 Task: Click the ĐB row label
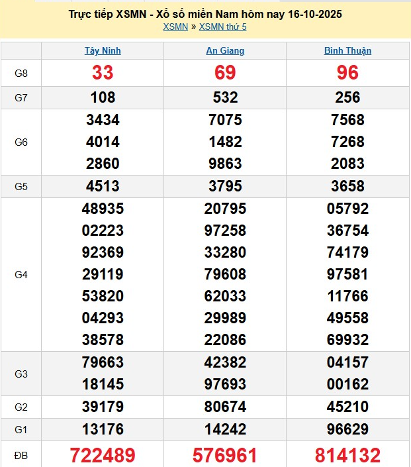21,456
